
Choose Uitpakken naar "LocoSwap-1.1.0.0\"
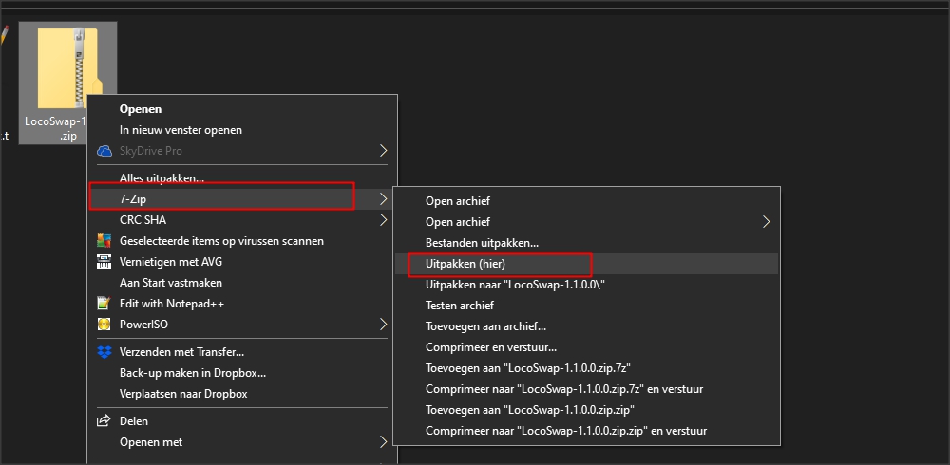click(x=515, y=285)
